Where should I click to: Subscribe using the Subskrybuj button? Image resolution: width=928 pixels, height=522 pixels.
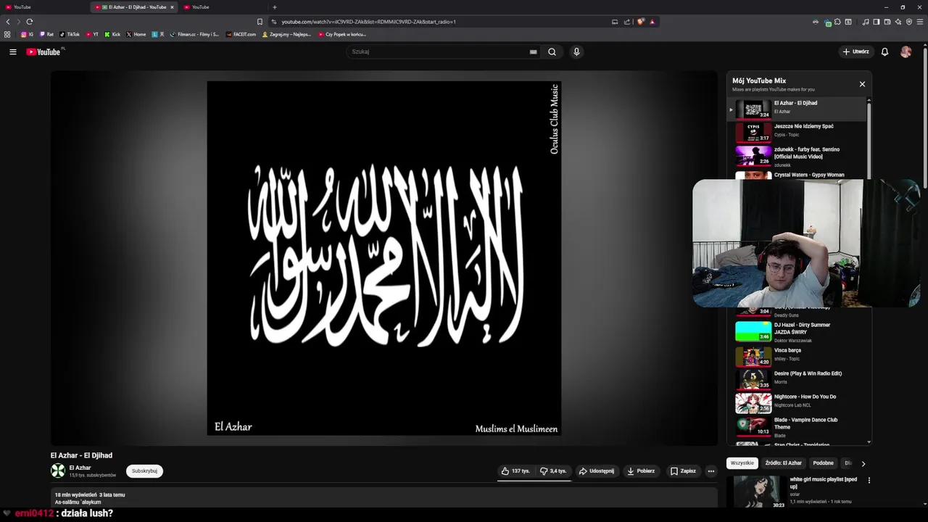click(x=144, y=471)
